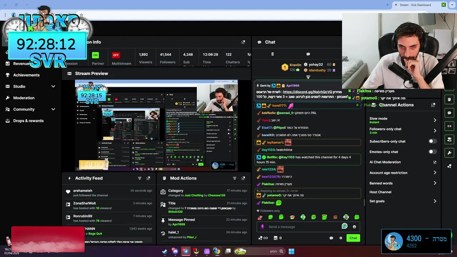Image resolution: width=457 pixels, height=257 pixels.
Task: Collapse the pinned message chevron
Action: click(x=358, y=93)
